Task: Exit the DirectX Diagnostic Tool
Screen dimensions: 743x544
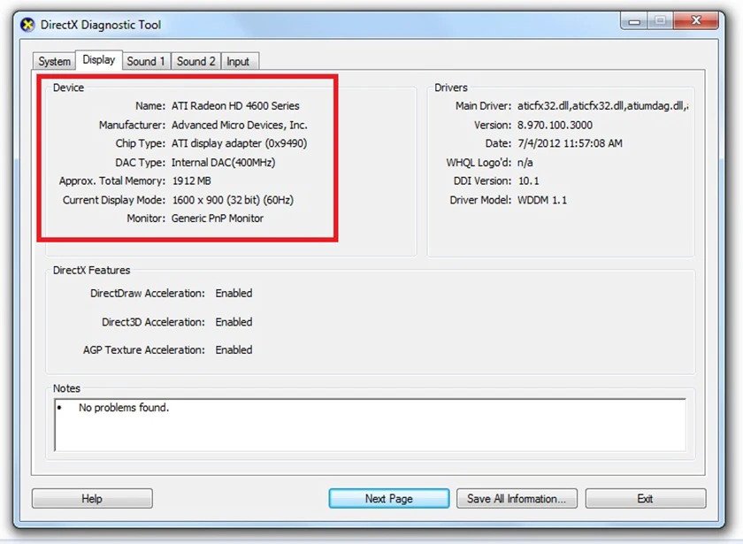Action: point(645,498)
